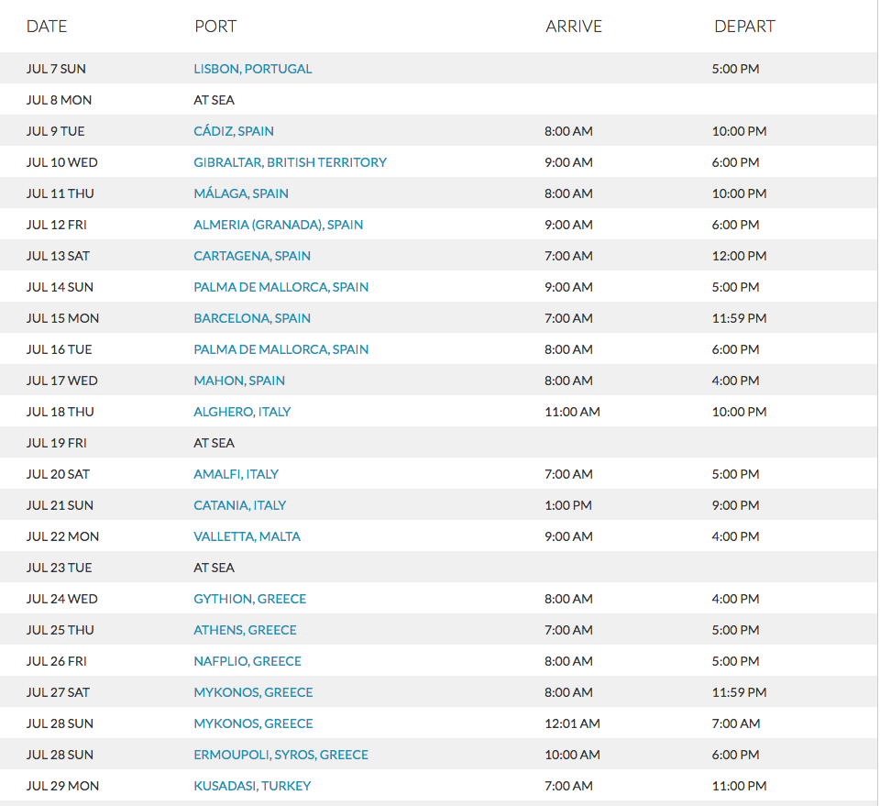Select the Málaga, Spain link
The image size is (880, 806).
pyautogui.click(x=240, y=193)
